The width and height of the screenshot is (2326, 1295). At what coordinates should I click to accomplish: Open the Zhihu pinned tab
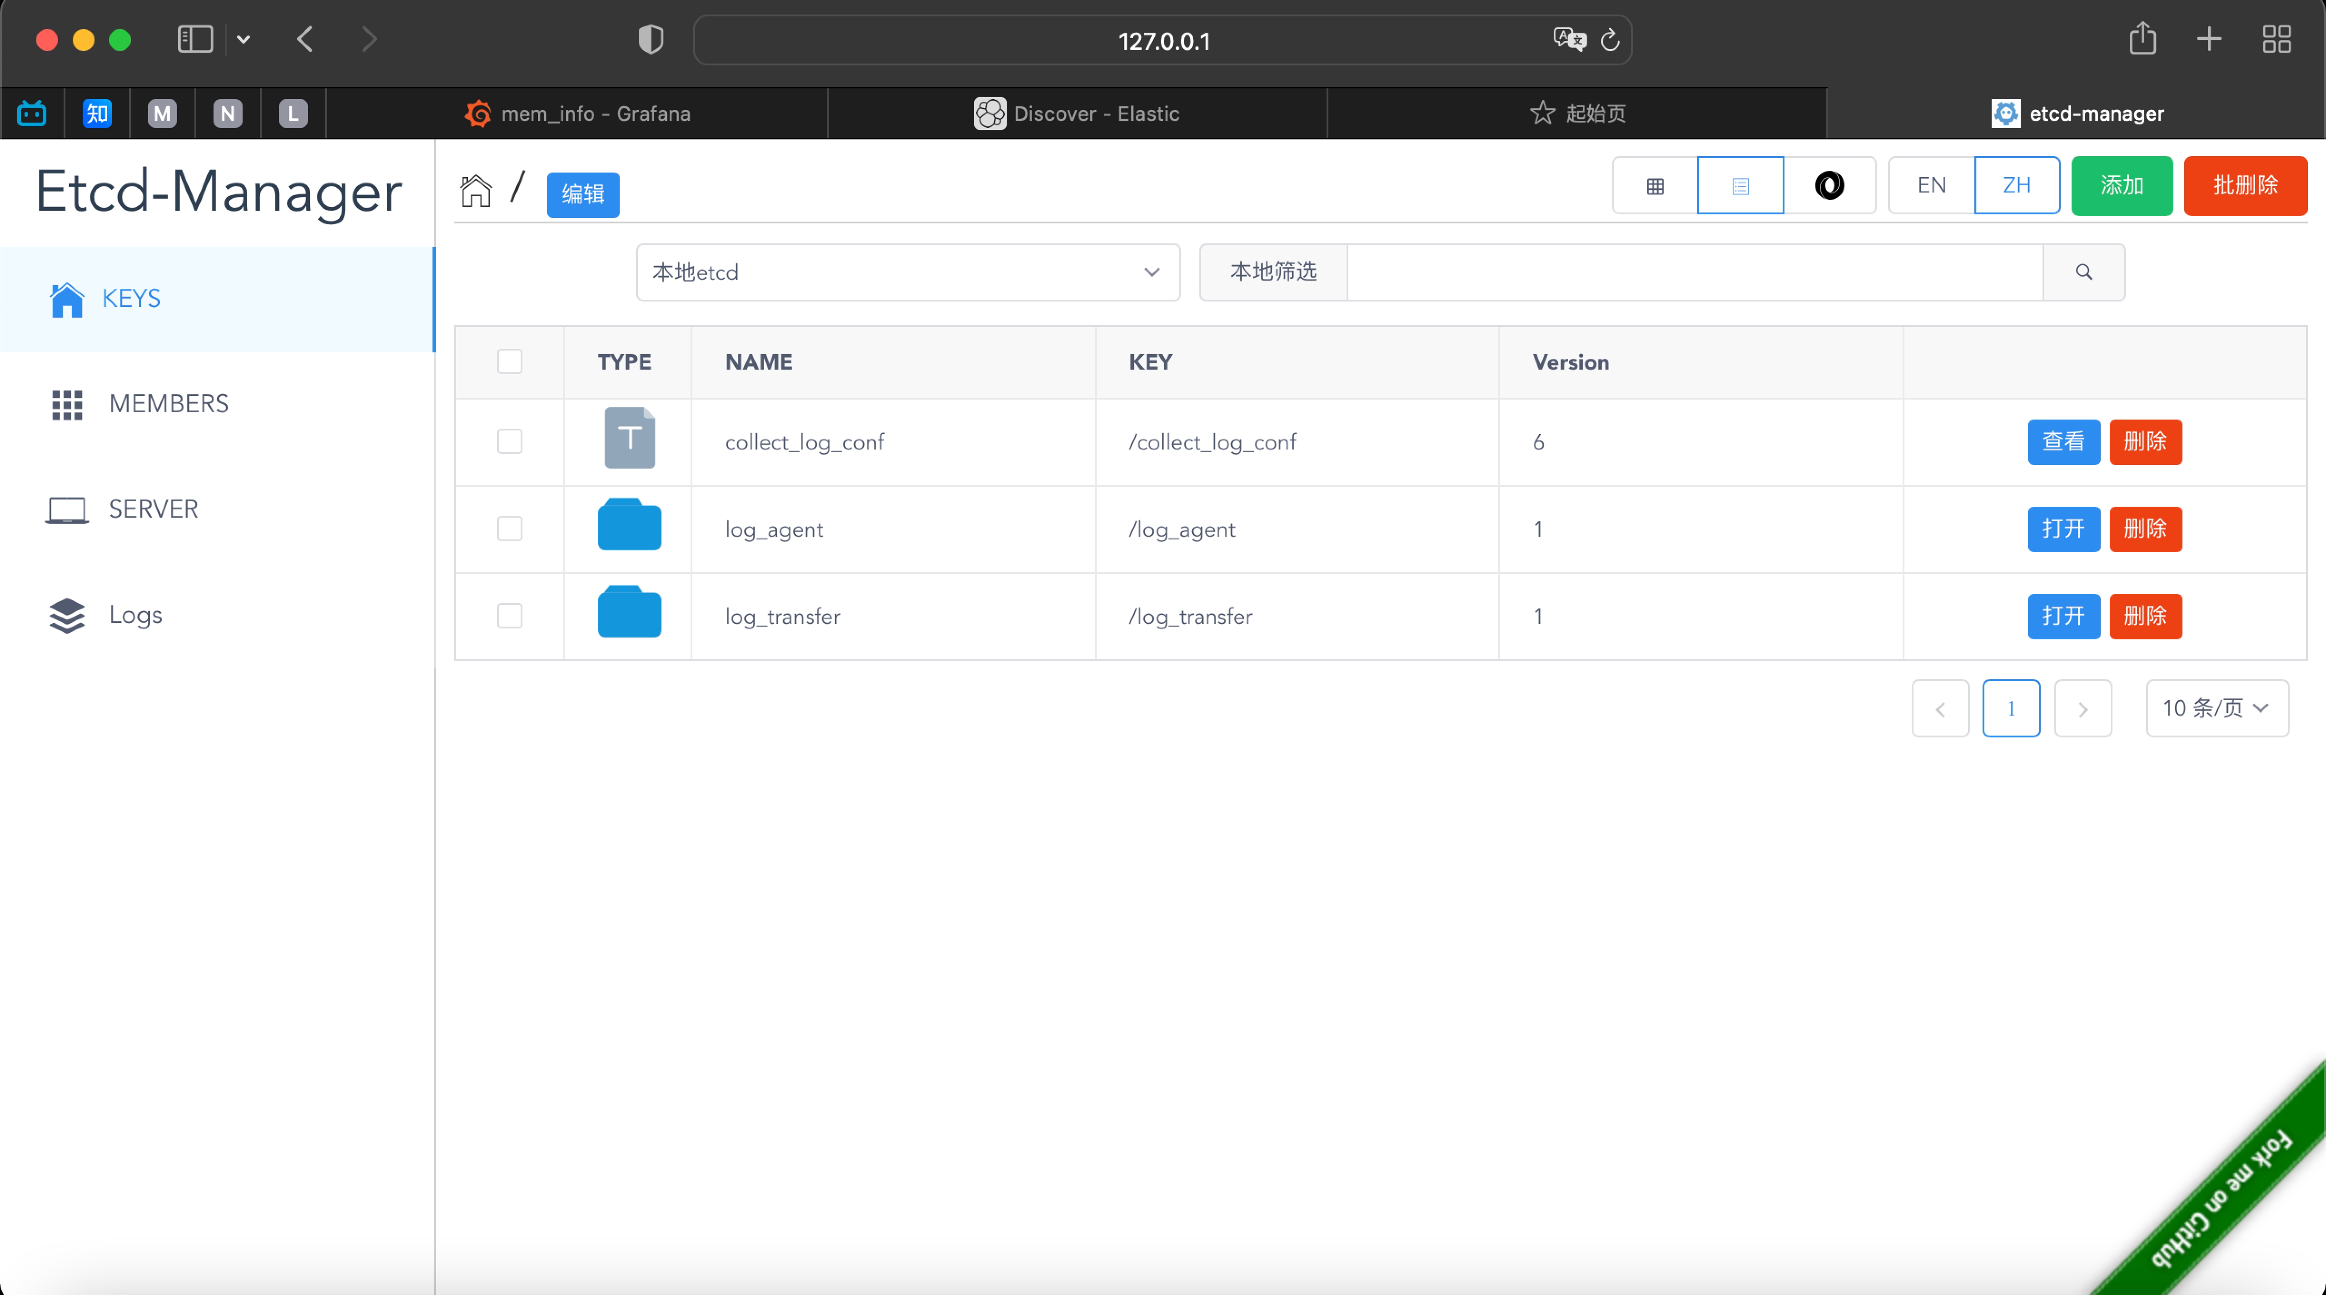[x=98, y=114]
